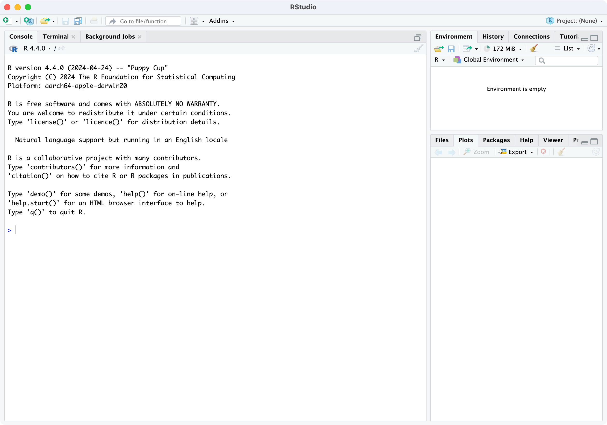
Task: Maximize the Plots pane
Action: [x=594, y=141]
